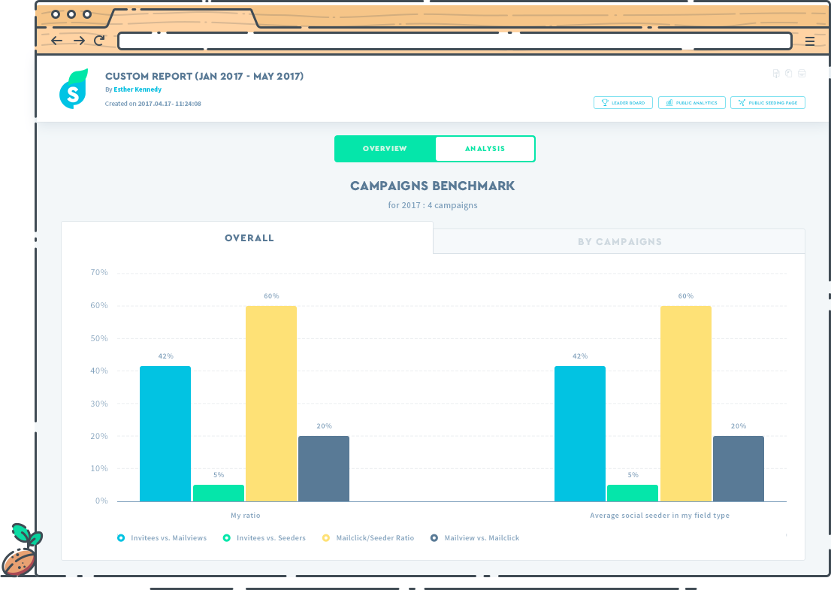Screen dimensions: 831x590
Task: Click the 'My ratio' axis label
Action: click(246, 516)
